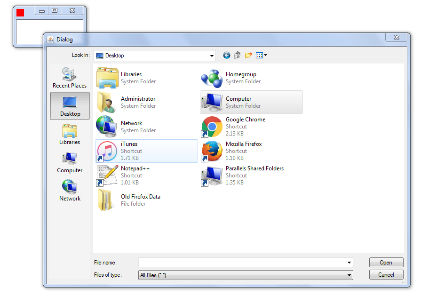Select the Old Firefox Data folder

pyautogui.click(x=140, y=200)
